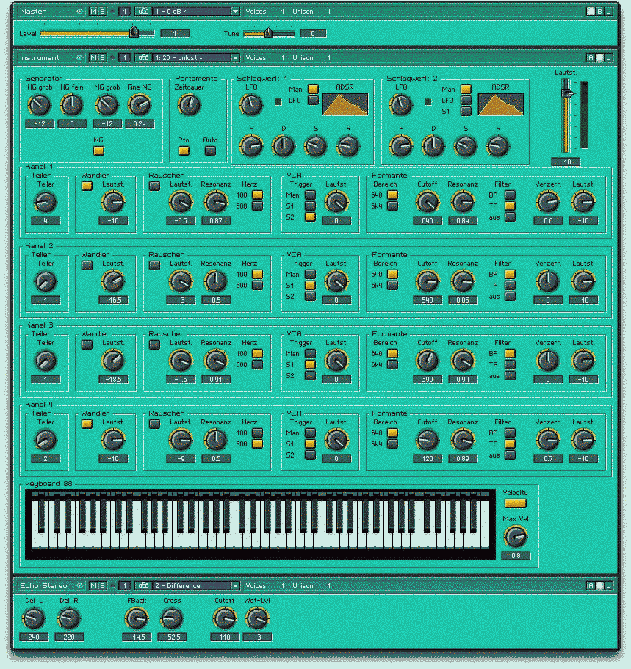Solo the Echo Stereo module
The height and width of the screenshot is (669, 631).
[x=102, y=585]
